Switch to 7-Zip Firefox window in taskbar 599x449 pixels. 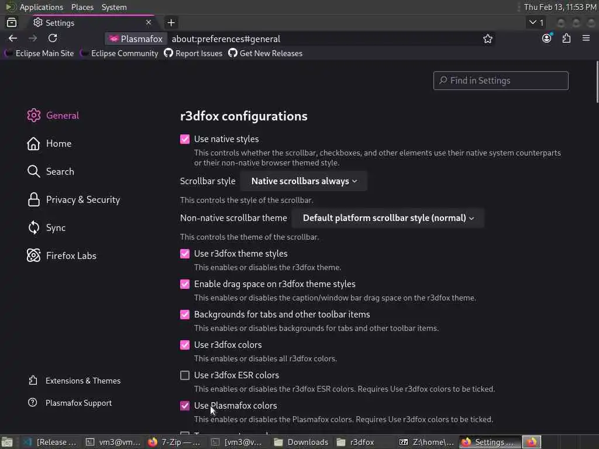point(174,442)
